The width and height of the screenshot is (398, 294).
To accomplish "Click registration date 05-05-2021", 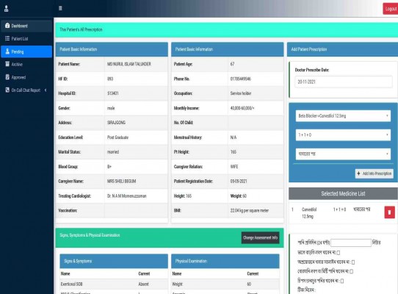I will [239, 181].
